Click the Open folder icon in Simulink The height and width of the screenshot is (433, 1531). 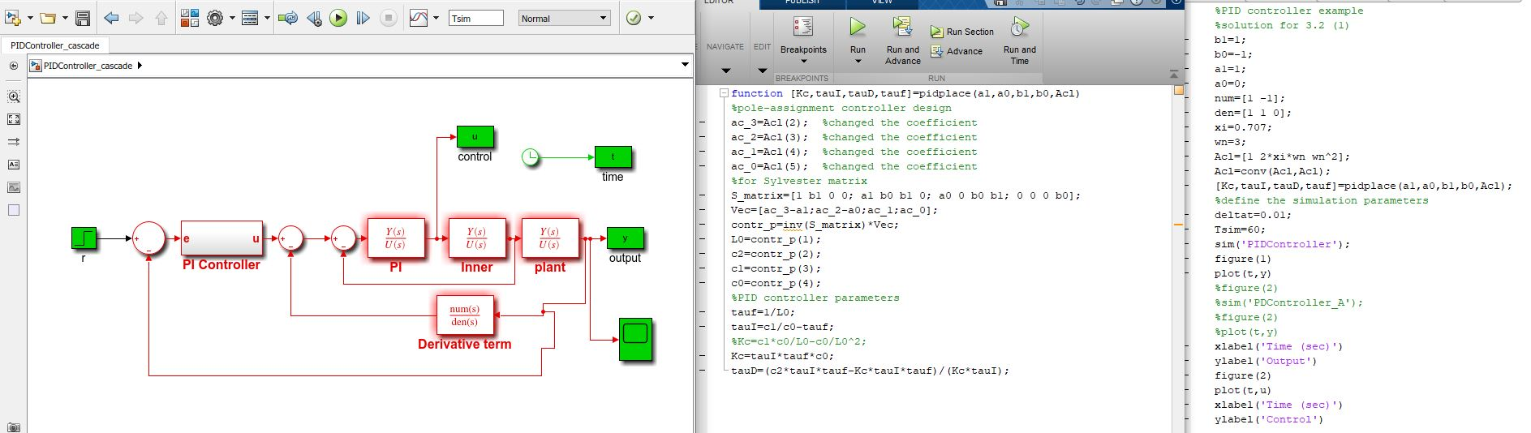click(x=48, y=18)
